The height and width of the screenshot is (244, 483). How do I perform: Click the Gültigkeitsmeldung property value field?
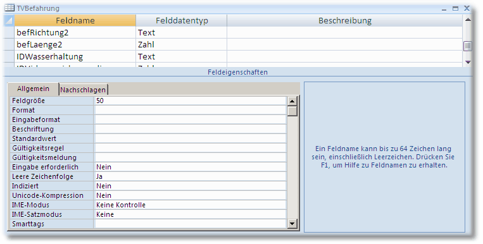click(191, 157)
